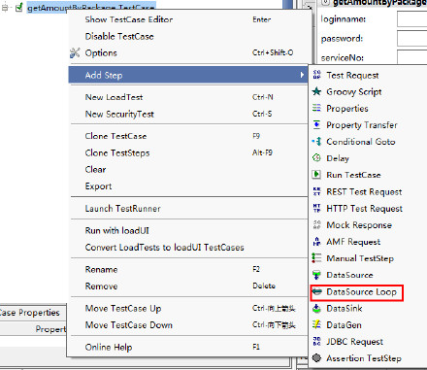
Task: Click the Options wrench icon
Action: pyautogui.click(x=75, y=52)
